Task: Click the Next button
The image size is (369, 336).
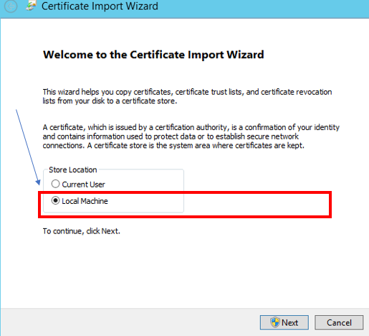Action: (284, 322)
